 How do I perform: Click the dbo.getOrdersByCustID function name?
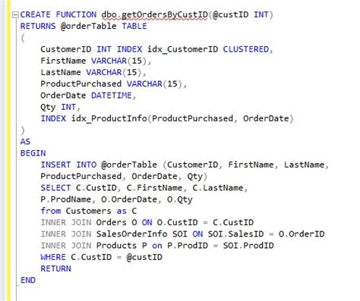coord(155,15)
